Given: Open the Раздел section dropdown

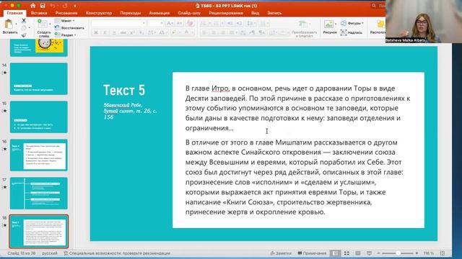Looking at the screenshot, I should 66,35.
